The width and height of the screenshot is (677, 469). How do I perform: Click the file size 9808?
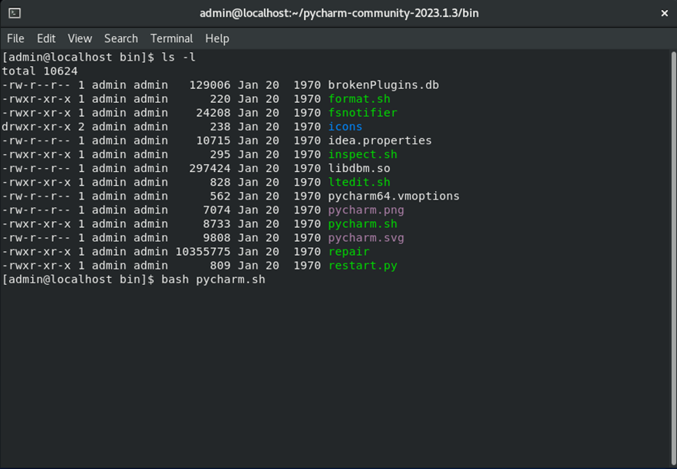pyautogui.click(x=216, y=237)
